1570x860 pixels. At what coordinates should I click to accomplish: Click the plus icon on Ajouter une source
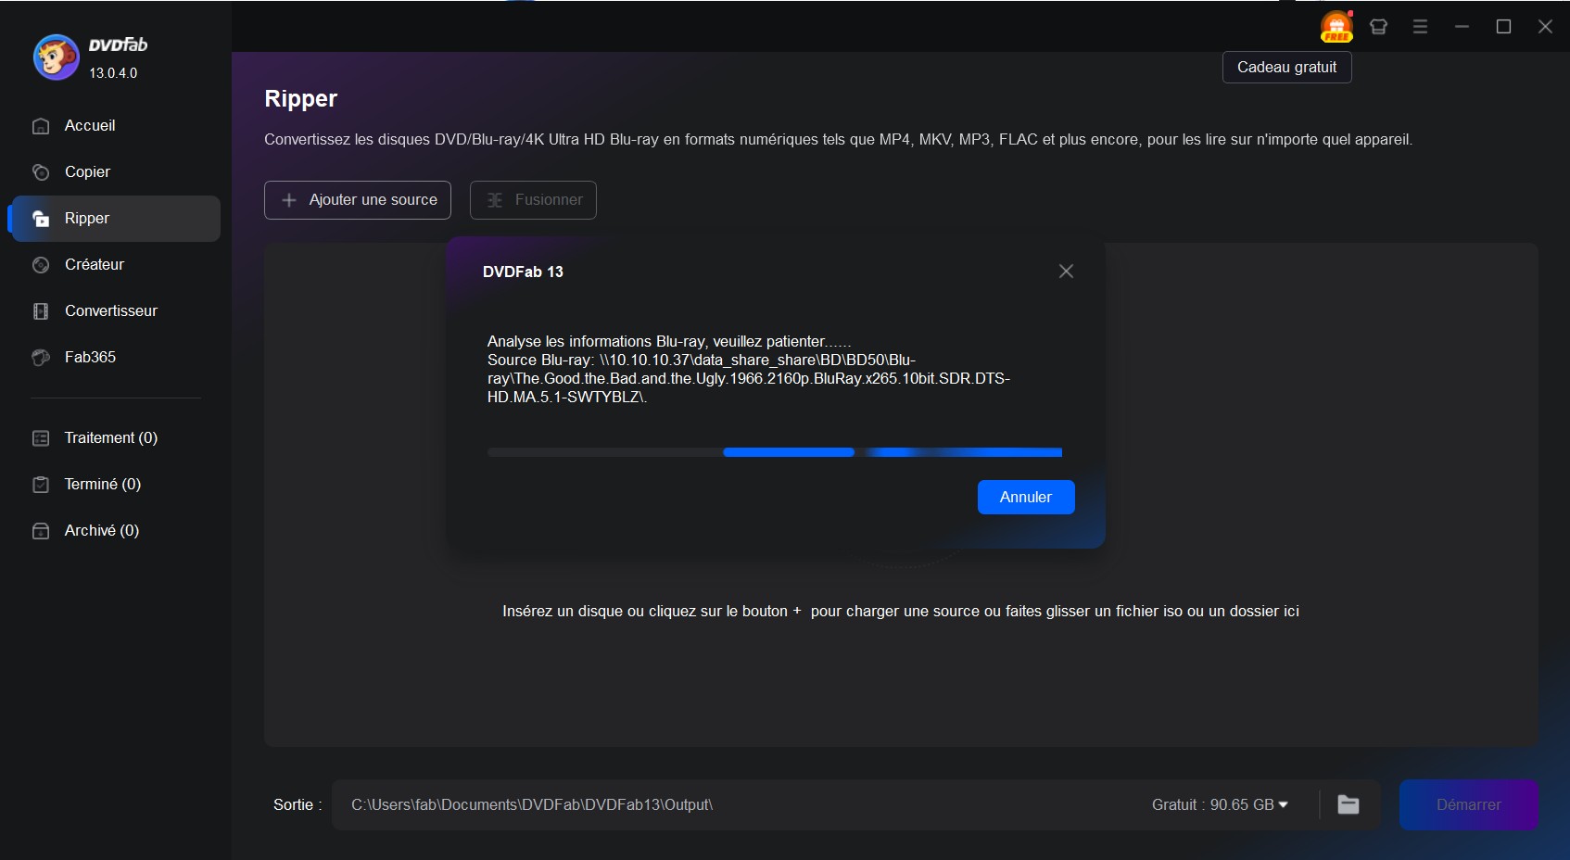pyautogui.click(x=289, y=200)
